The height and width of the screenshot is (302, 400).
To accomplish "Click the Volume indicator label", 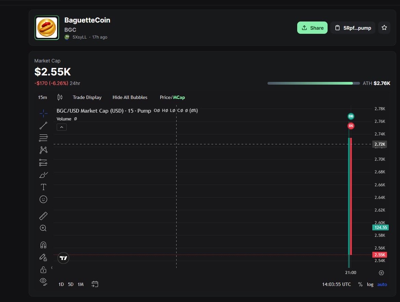I will [64, 119].
